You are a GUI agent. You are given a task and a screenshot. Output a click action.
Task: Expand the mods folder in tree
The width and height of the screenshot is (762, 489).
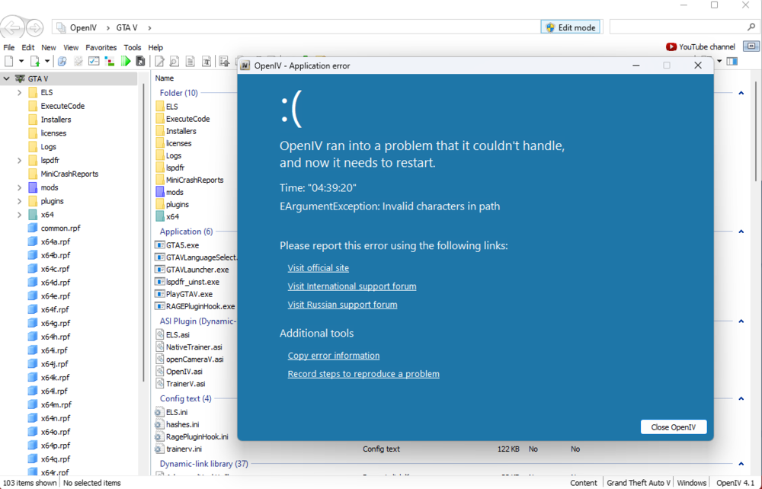point(20,187)
